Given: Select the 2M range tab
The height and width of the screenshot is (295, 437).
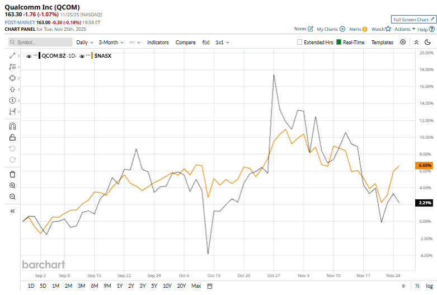Looking at the screenshot, I should 69,286.
